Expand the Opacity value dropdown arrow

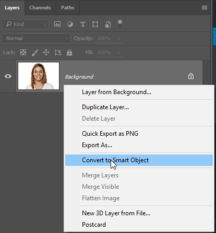pos(119,38)
